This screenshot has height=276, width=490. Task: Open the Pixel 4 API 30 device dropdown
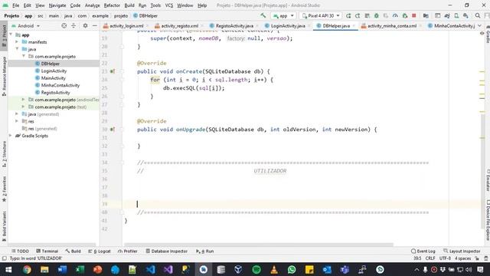[x=321, y=15]
